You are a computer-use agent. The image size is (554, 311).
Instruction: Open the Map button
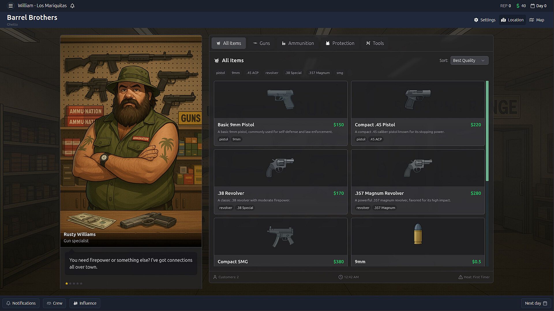point(536,20)
